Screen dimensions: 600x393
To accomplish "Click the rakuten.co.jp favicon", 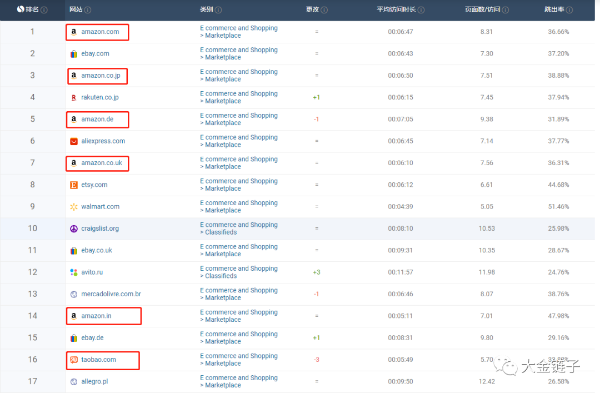I will (74, 97).
